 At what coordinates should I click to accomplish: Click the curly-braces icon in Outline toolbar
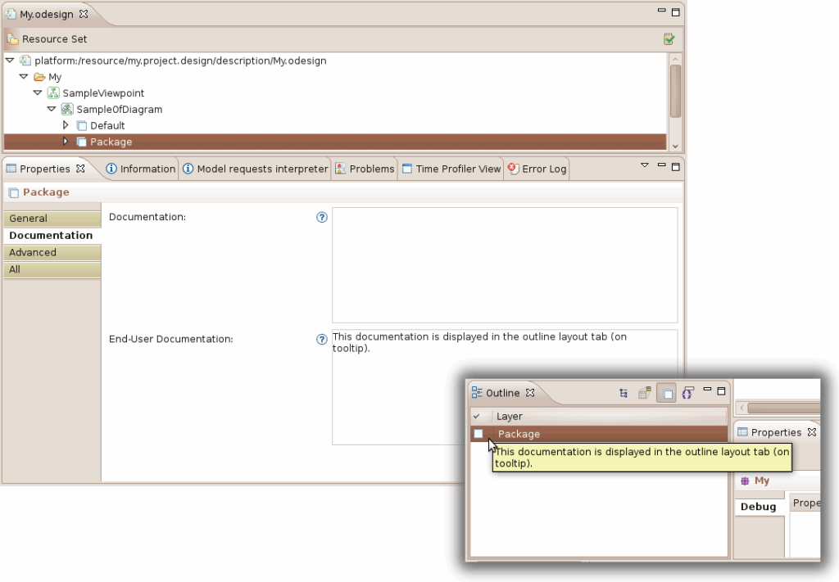point(687,394)
